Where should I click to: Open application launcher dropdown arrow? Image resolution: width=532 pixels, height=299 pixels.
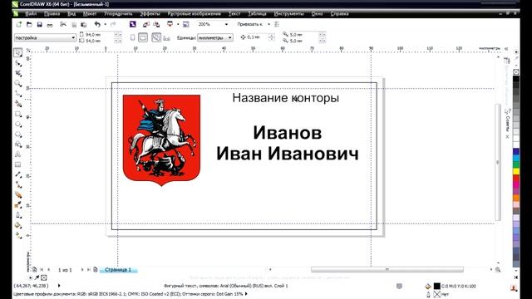click(178, 24)
